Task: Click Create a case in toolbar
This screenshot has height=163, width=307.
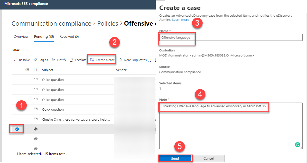Action: point(103,60)
